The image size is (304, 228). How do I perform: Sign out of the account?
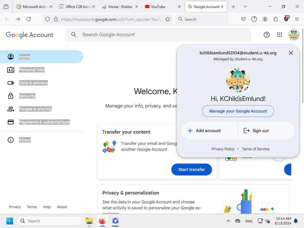pos(266,131)
